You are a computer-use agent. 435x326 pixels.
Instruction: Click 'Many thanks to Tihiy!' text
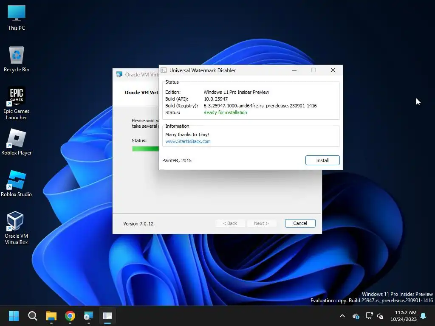(x=187, y=135)
